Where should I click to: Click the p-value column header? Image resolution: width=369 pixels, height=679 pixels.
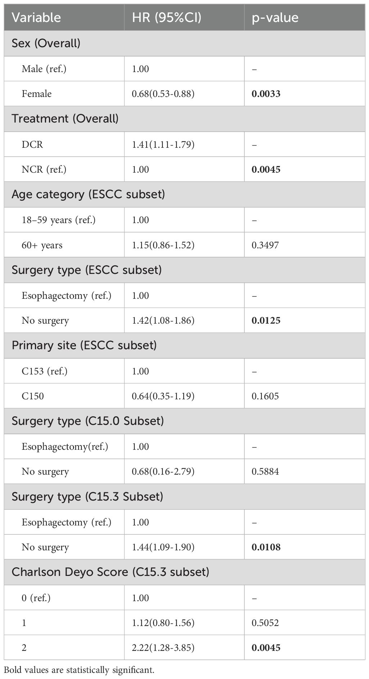pos(275,18)
